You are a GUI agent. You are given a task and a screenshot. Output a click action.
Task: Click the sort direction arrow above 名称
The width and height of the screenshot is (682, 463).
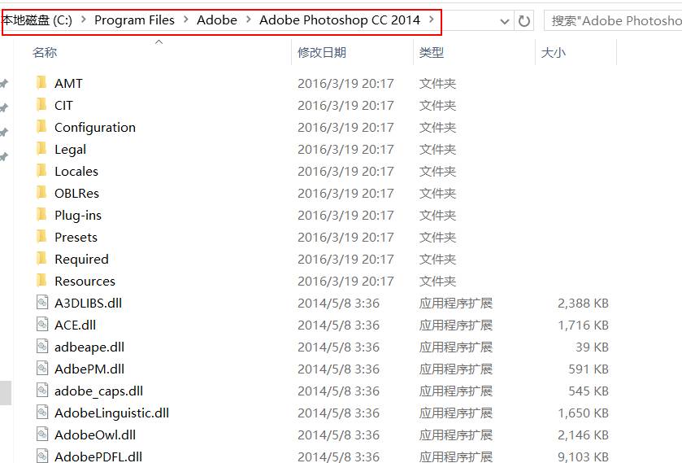point(159,41)
